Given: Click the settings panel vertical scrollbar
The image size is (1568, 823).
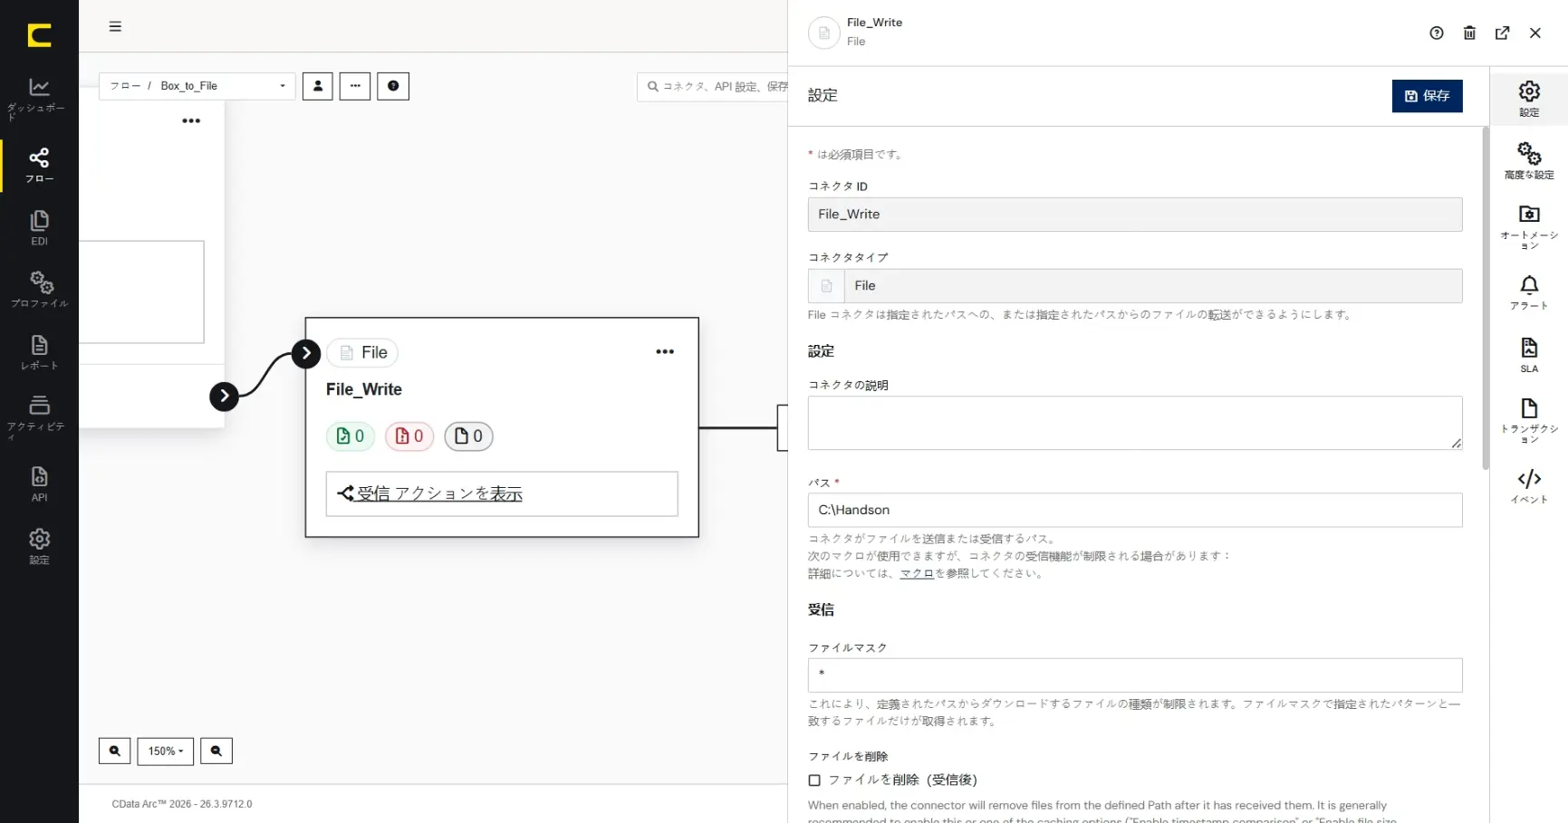Looking at the screenshot, I should tap(1486, 299).
